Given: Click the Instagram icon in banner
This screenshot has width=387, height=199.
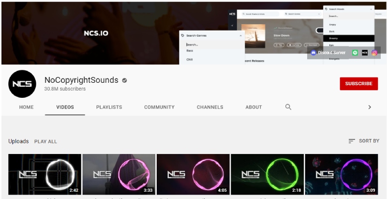Looking at the screenshot, I should (x=374, y=53).
